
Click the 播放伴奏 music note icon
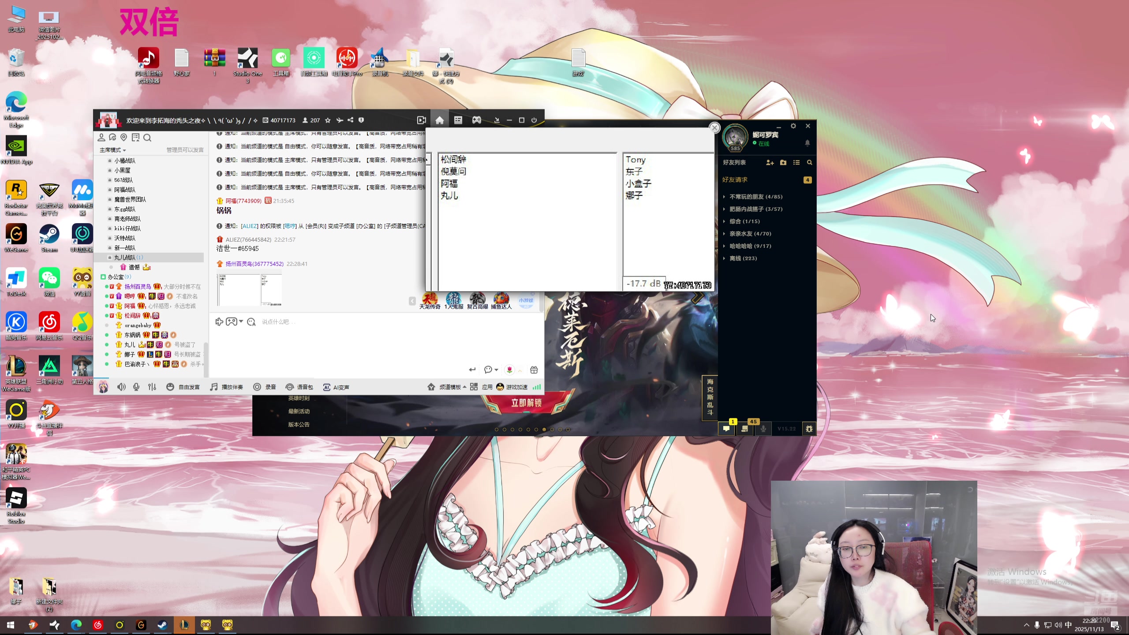point(214,387)
